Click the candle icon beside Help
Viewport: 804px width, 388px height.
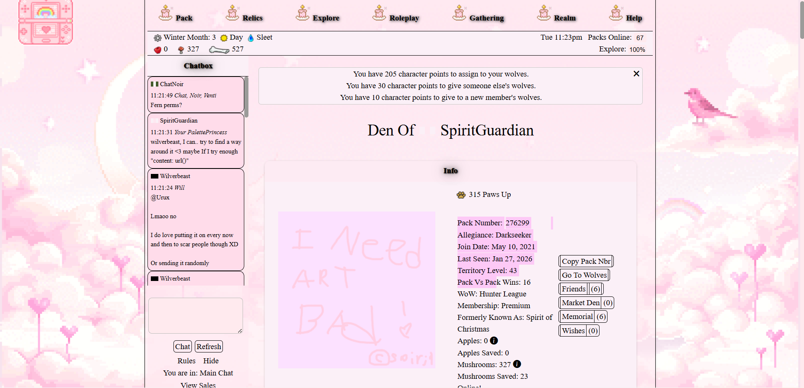[x=616, y=13]
